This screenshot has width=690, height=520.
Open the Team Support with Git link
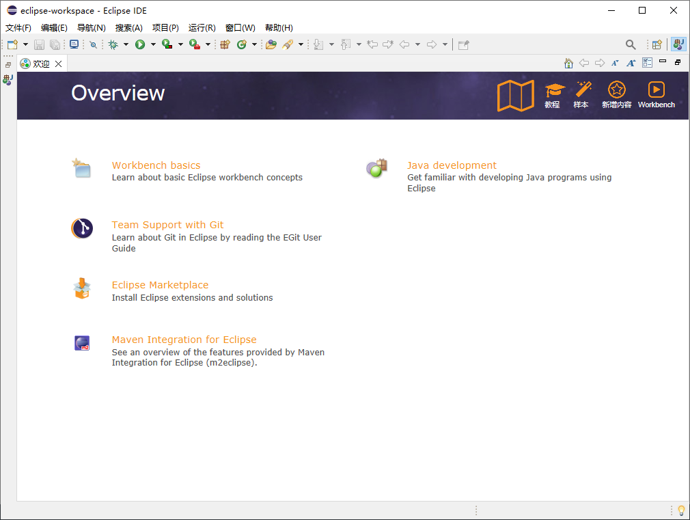pos(167,225)
